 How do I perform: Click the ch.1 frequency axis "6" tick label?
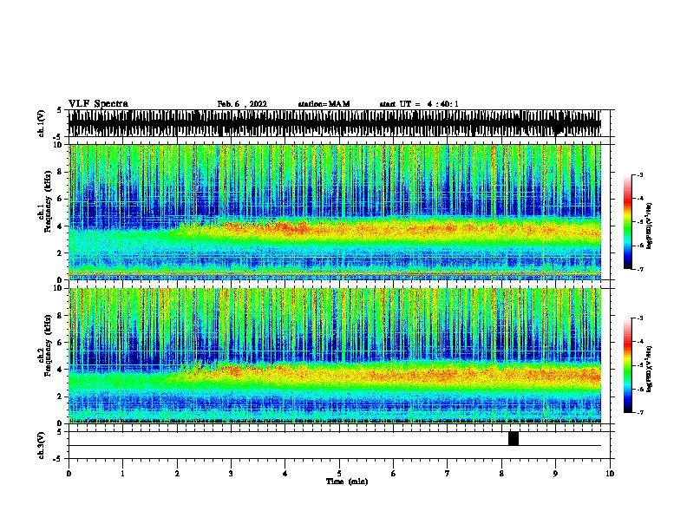click(x=60, y=199)
